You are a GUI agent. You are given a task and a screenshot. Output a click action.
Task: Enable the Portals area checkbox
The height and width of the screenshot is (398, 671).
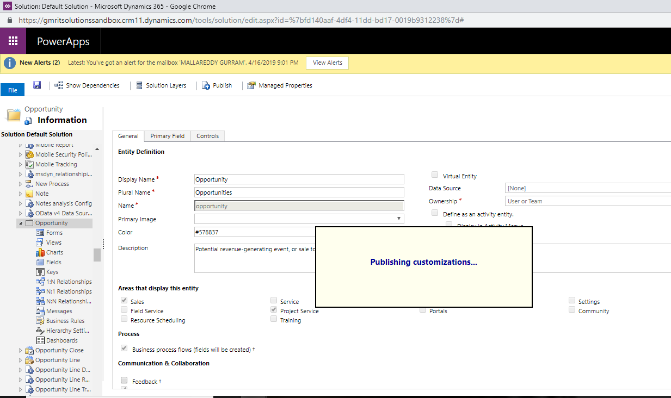pos(423,310)
